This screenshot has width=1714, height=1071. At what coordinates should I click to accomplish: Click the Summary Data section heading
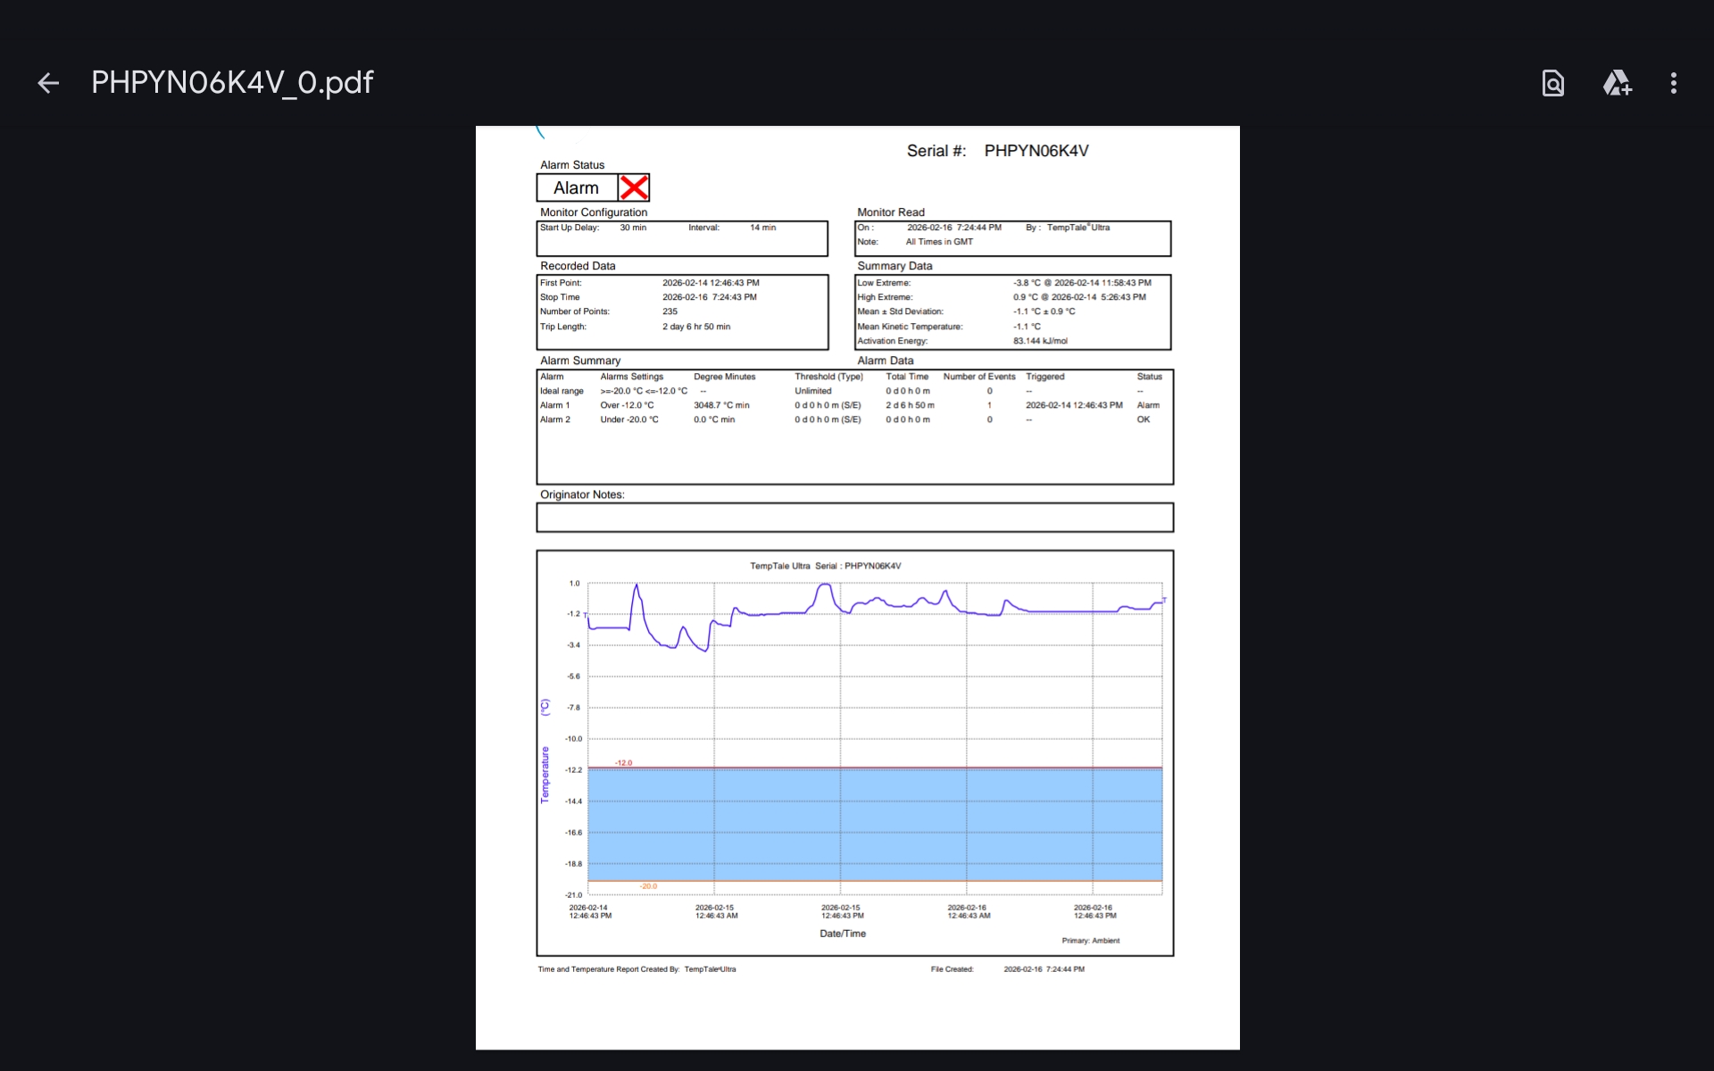[894, 266]
